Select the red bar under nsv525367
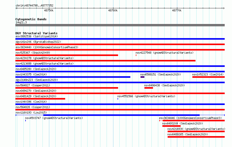Screen dimensions: 232x147 click(x=67, y=55)
